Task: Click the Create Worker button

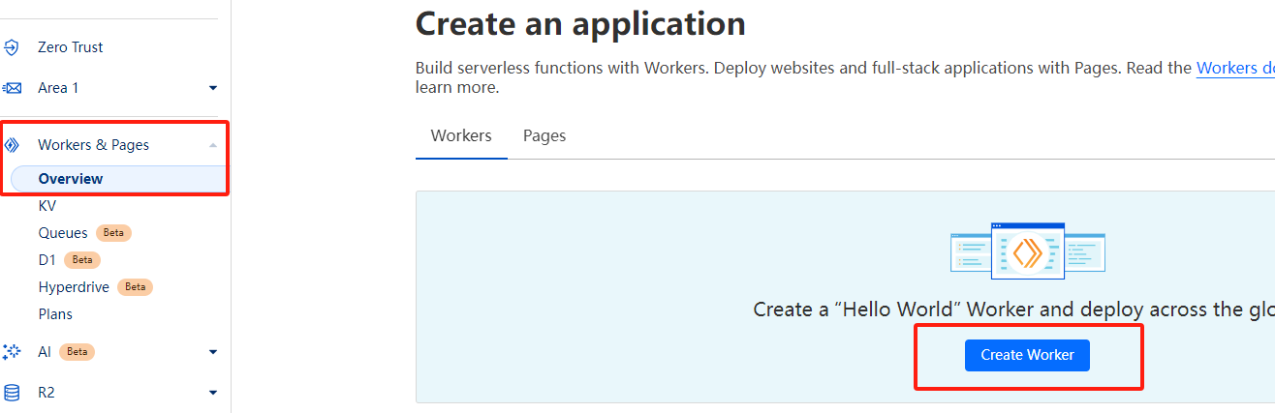Action: point(1027,355)
